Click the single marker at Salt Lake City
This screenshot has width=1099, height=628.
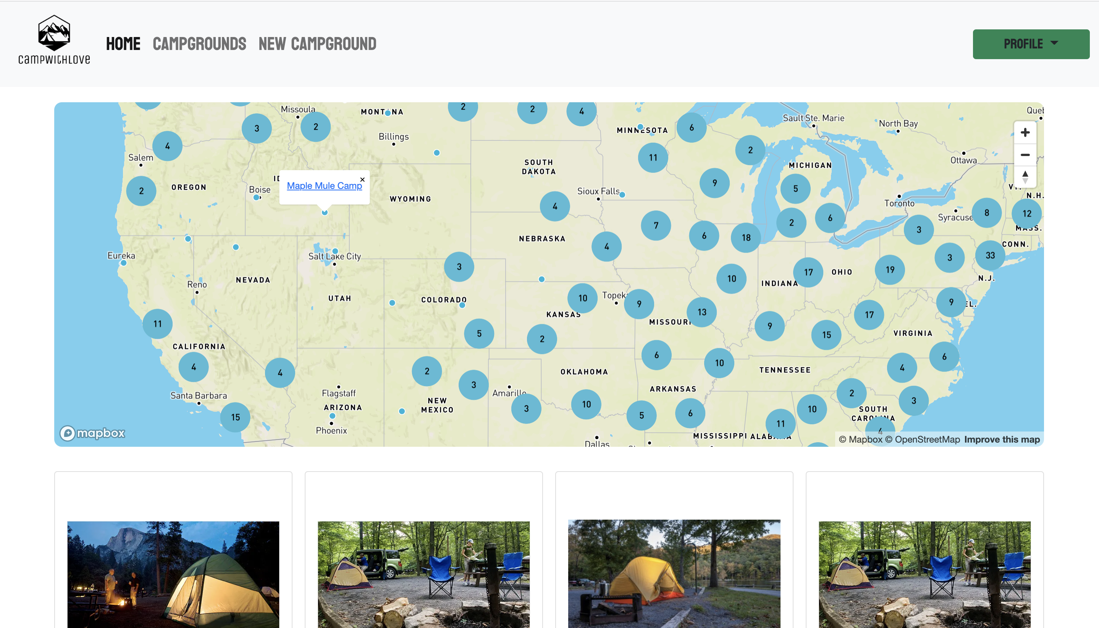(x=335, y=251)
